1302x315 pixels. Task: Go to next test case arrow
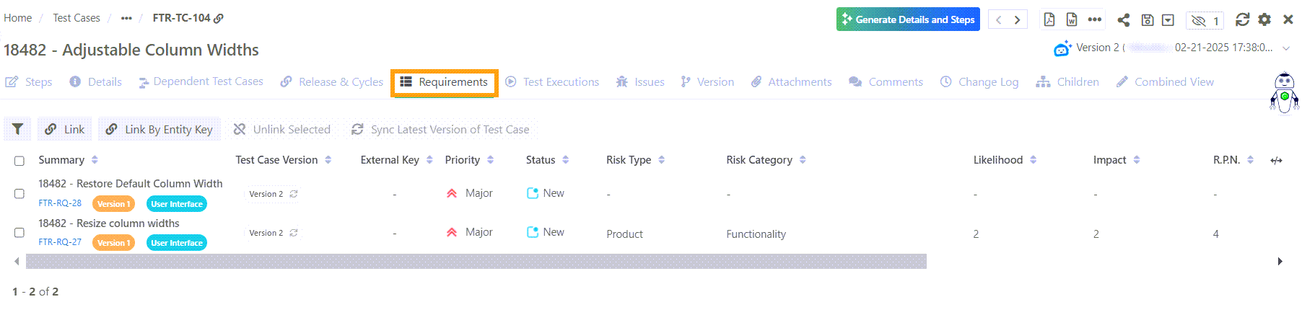1018,19
